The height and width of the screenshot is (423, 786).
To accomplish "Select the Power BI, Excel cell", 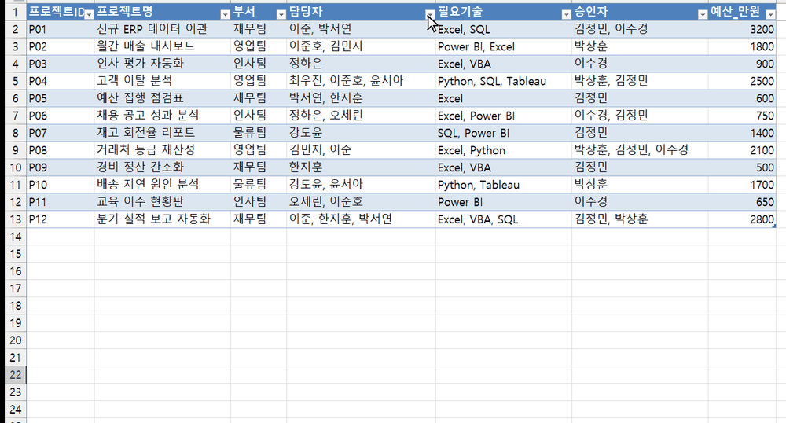I will (x=504, y=46).
